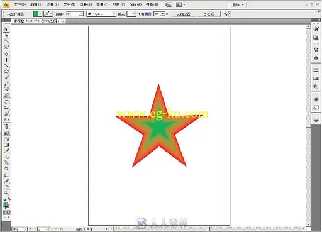Open the 选择(S) Select menu
This screenshot has height=232, width=322.
[86, 4]
